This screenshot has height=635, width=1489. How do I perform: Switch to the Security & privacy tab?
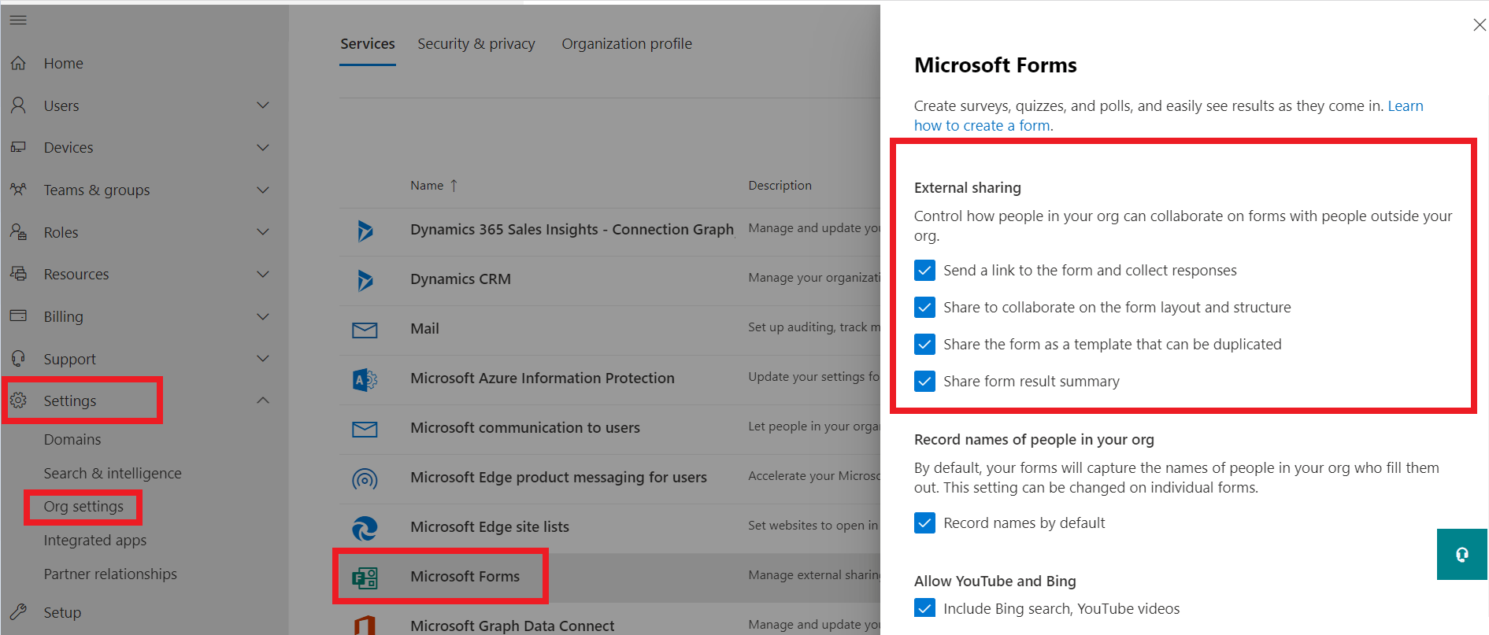pos(476,44)
